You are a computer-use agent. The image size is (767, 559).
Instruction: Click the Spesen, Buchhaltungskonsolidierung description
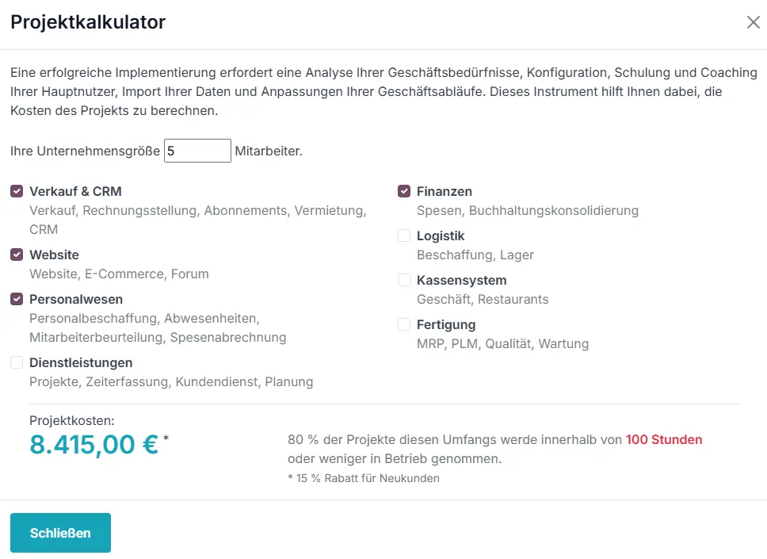click(527, 210)
